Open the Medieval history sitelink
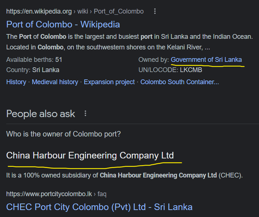Viewport: 259px width, 217px height. (55, 82)
